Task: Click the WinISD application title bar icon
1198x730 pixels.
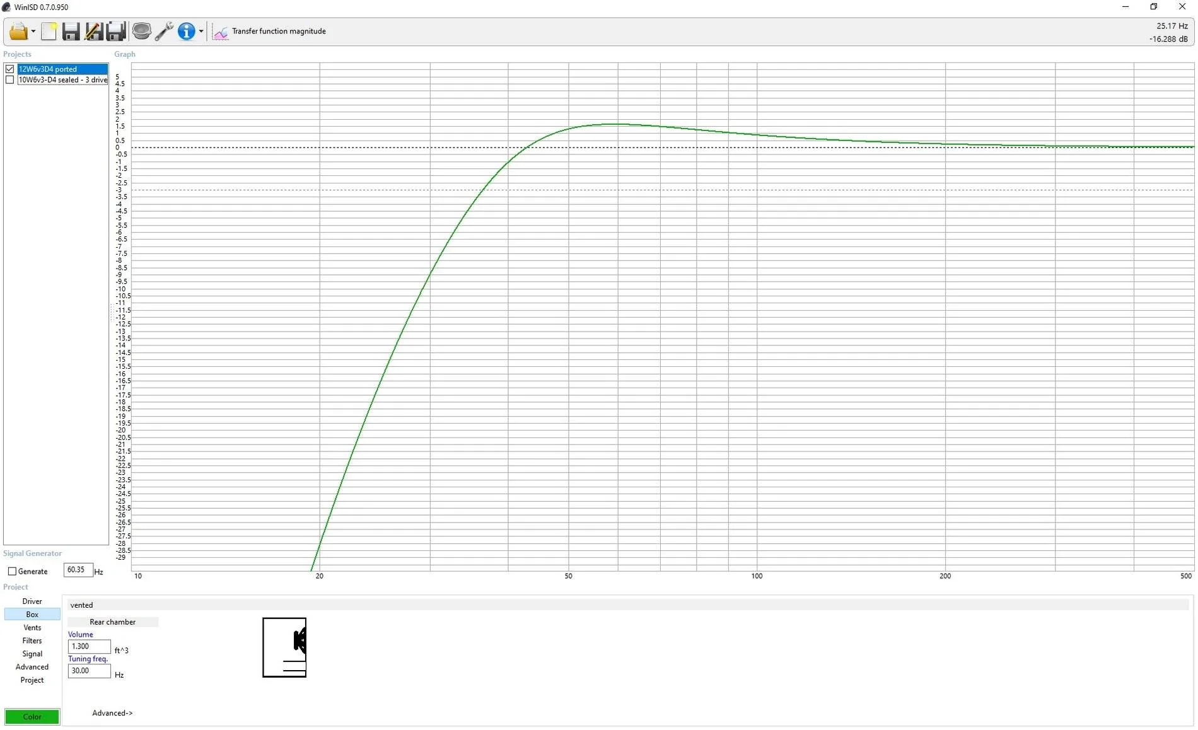Action: (6, 7)
